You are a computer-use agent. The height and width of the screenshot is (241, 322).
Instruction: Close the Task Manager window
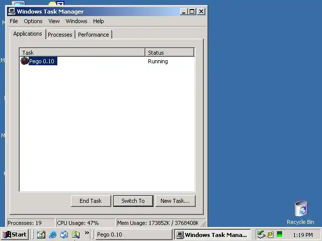pyautogui.click(x=201, y=12)
